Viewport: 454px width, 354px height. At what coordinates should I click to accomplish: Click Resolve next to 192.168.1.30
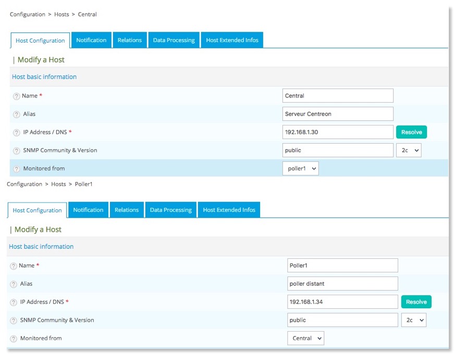(x=411, y=132)
